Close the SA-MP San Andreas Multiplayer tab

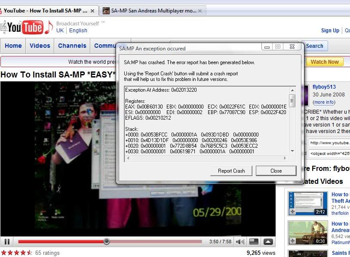[x=200, y=11]
